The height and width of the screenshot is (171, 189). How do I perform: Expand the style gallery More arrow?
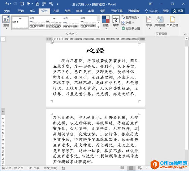click(98, 27)
